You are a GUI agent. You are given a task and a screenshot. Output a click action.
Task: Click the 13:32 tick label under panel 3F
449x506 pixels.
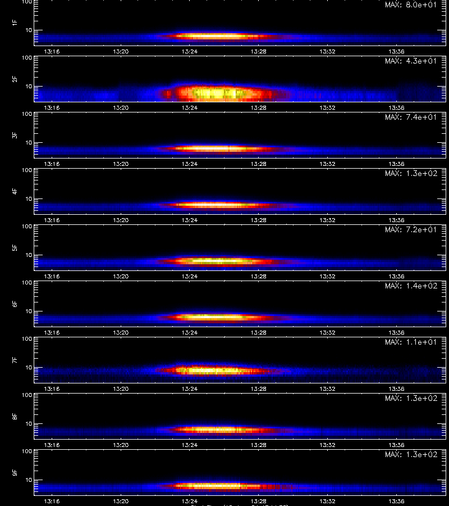(x=328, y=164)
